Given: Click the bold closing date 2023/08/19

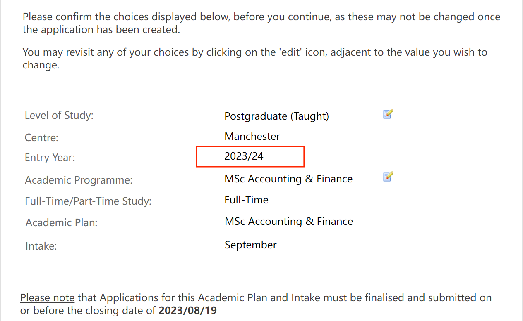Looking at the screenshot, I should [187, 310].
